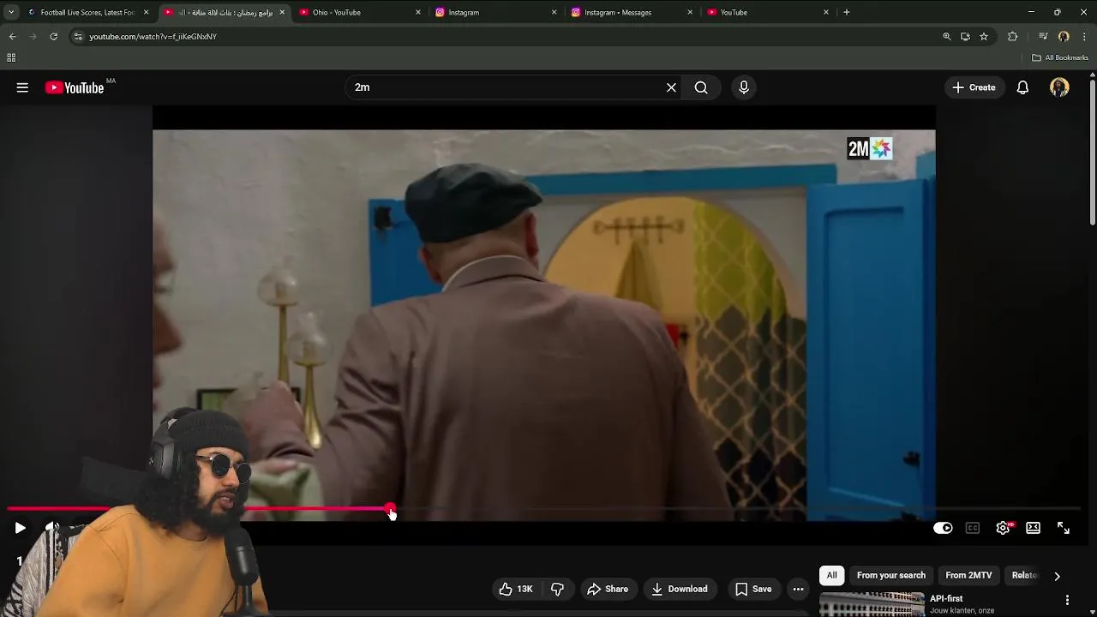The image size is (1097, 617).
Task: Open a new browser tab
Action: (846, 12)
